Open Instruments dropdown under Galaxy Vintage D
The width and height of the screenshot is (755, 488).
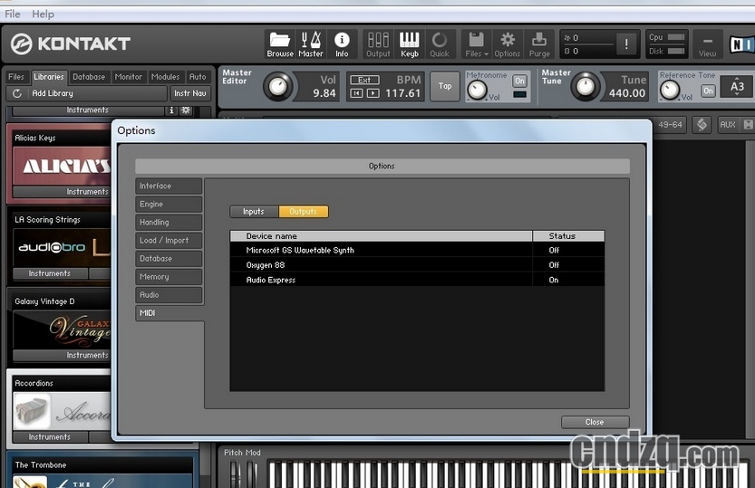pos(62,355)
